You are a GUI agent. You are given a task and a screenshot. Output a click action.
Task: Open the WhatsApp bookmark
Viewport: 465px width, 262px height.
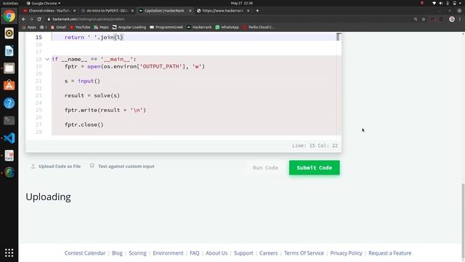(x=227, y=27)
